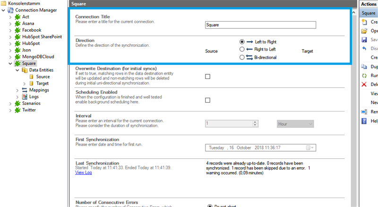Click the Open folder action icon
378x207 pixels.
click(x=364, y=31)
